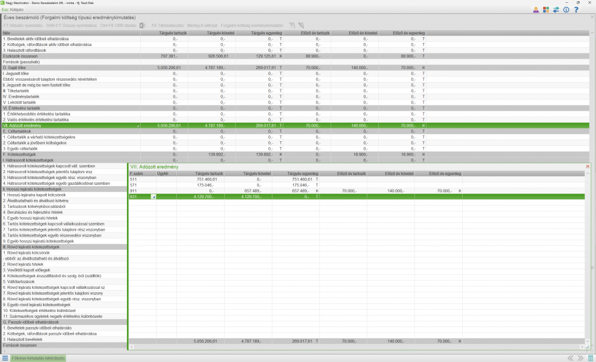Click right arrow of detail horizontal scrollbar
The height and width of the screenshot is (362, 596).
pyautogui.click(x=582, y=347)
